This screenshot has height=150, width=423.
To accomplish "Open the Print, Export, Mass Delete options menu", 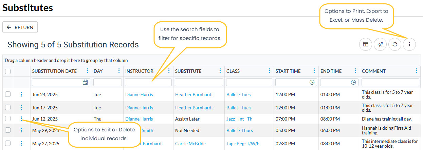I will (409, 44).
